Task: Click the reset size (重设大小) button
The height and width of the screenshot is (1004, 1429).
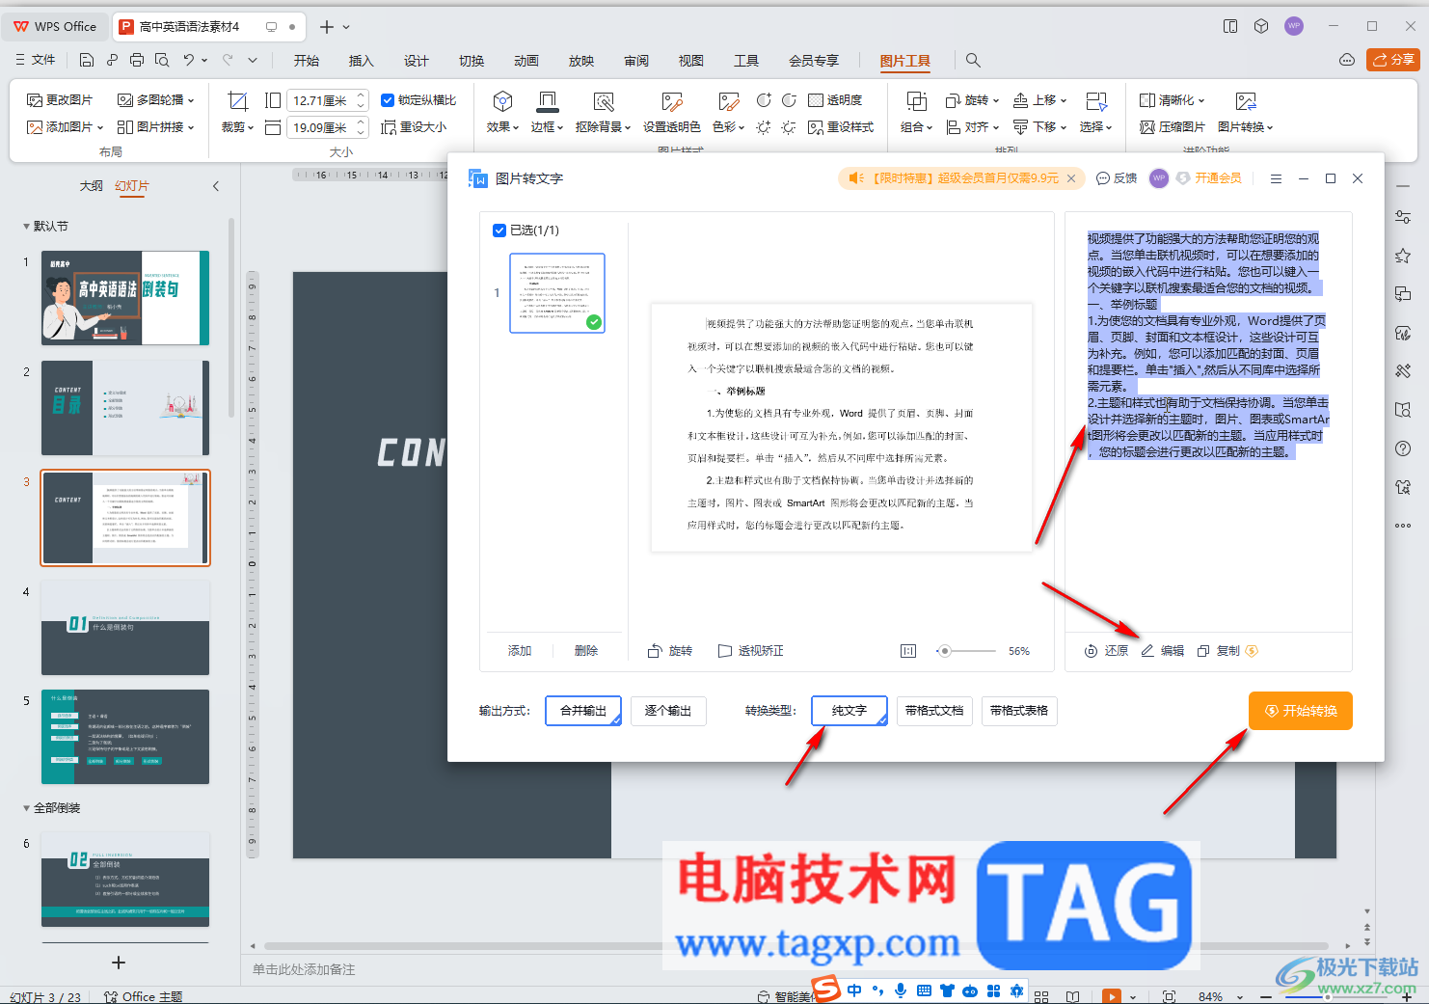Action: (x=414, y=126)
